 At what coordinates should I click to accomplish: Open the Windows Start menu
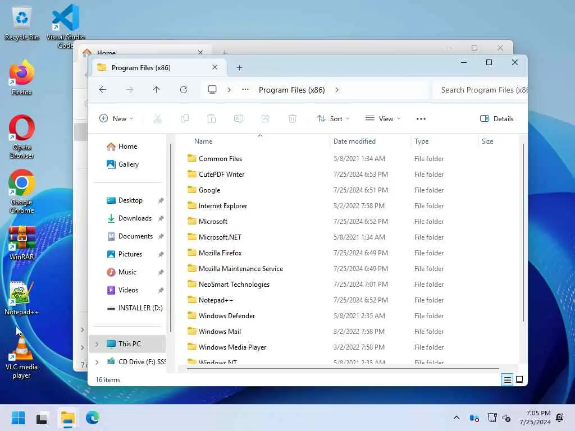point(18,418)
